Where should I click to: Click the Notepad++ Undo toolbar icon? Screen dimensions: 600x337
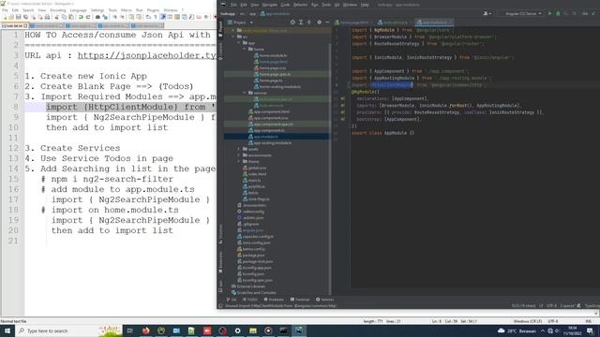click(81, 17)
